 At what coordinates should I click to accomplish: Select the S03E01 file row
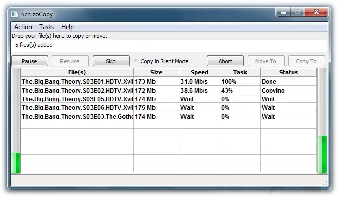[169, 81]
